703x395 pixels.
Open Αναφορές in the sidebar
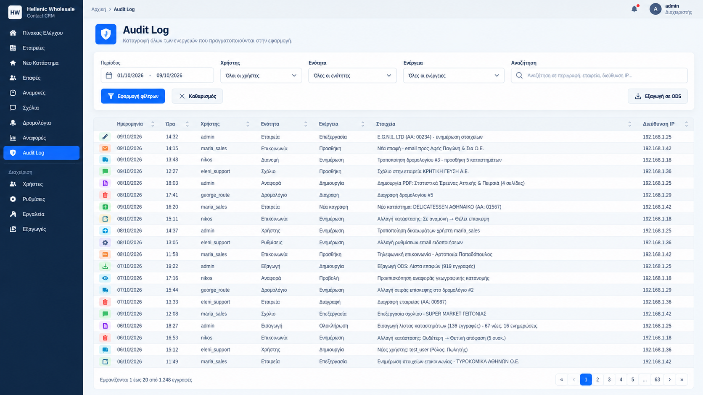(41, 138)
